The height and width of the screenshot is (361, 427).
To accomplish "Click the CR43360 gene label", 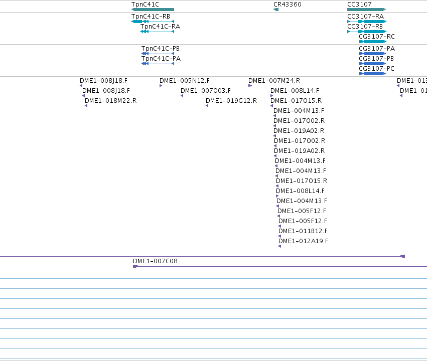I will coord(288,5).
